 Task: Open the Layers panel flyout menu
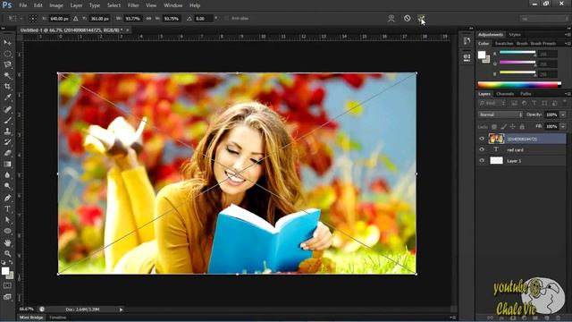coord(568,94)
